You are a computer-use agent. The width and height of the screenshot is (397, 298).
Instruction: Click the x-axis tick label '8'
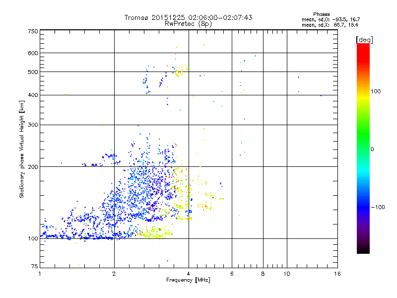263,274
